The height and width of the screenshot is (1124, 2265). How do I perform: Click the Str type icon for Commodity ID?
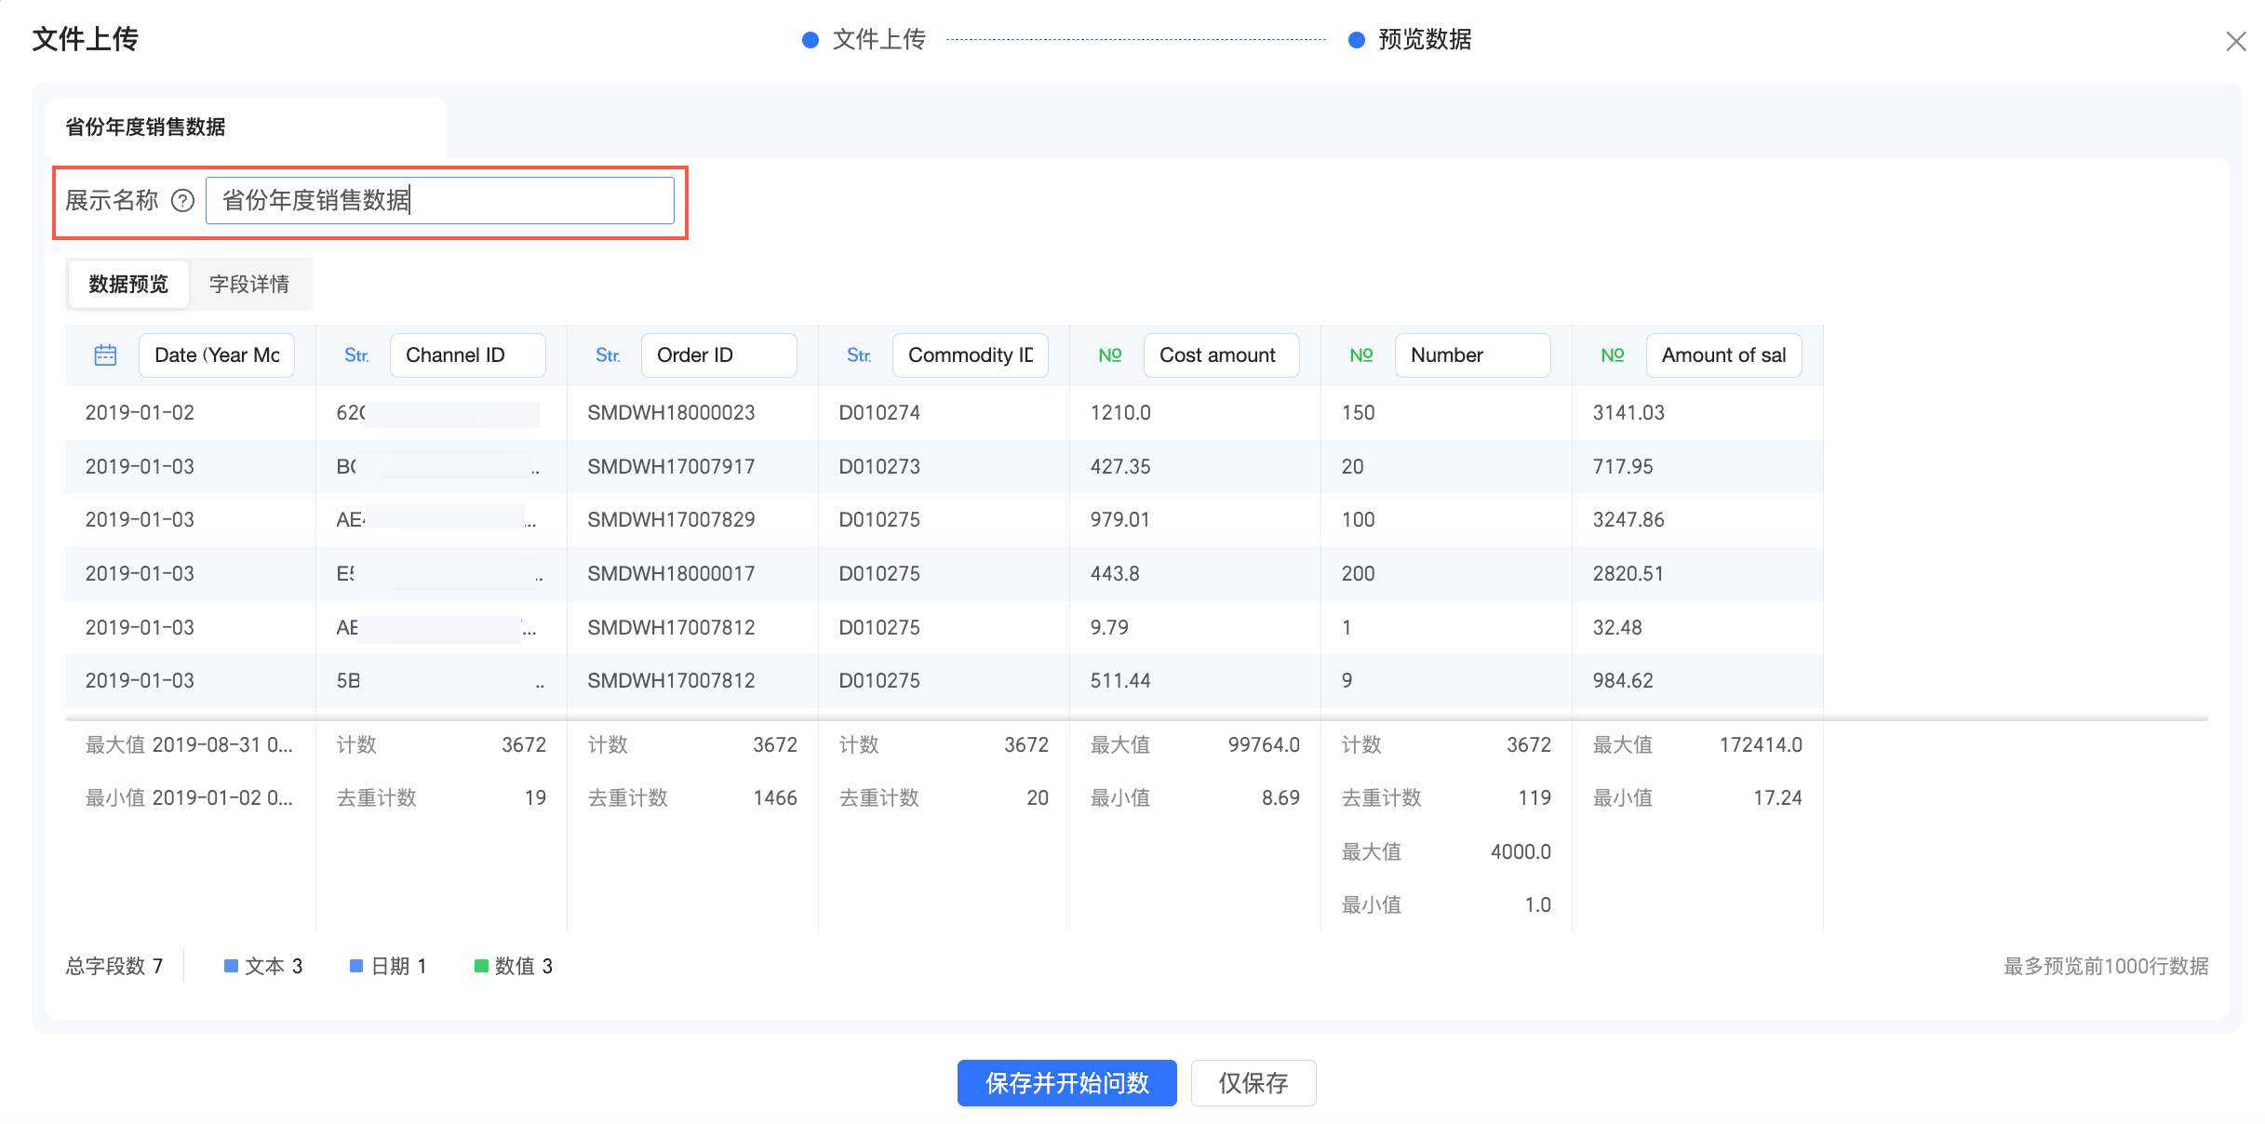point(859,355)
